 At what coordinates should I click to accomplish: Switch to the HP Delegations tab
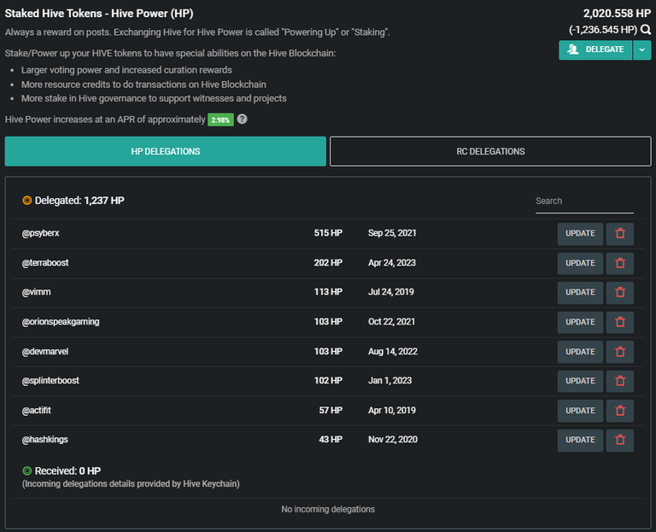pyautogui.click(x=165, y=151)
